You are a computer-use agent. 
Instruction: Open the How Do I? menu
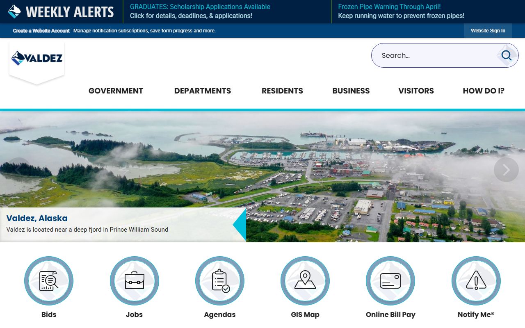pos(484,91)
